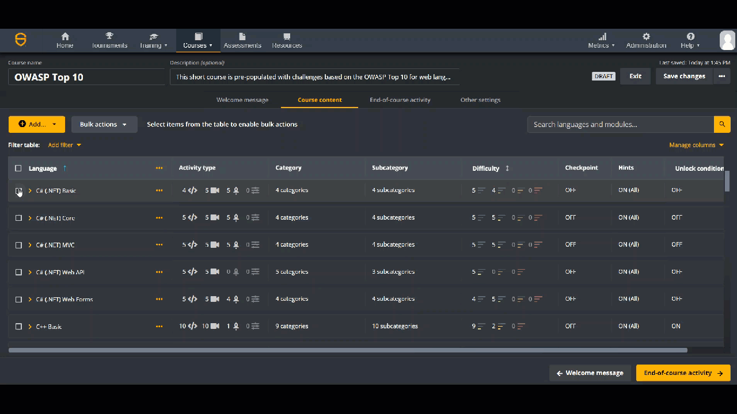This screenshot has width=737, height=414.
Task: Click "9 categories" in C++ Basic row
Action: 292,326
